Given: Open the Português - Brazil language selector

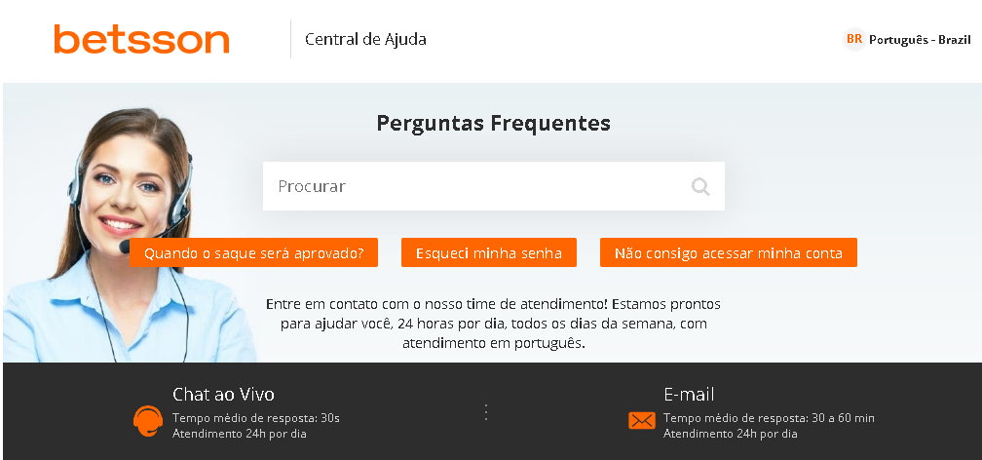Looking at the screenshot, I should point(920,40).
